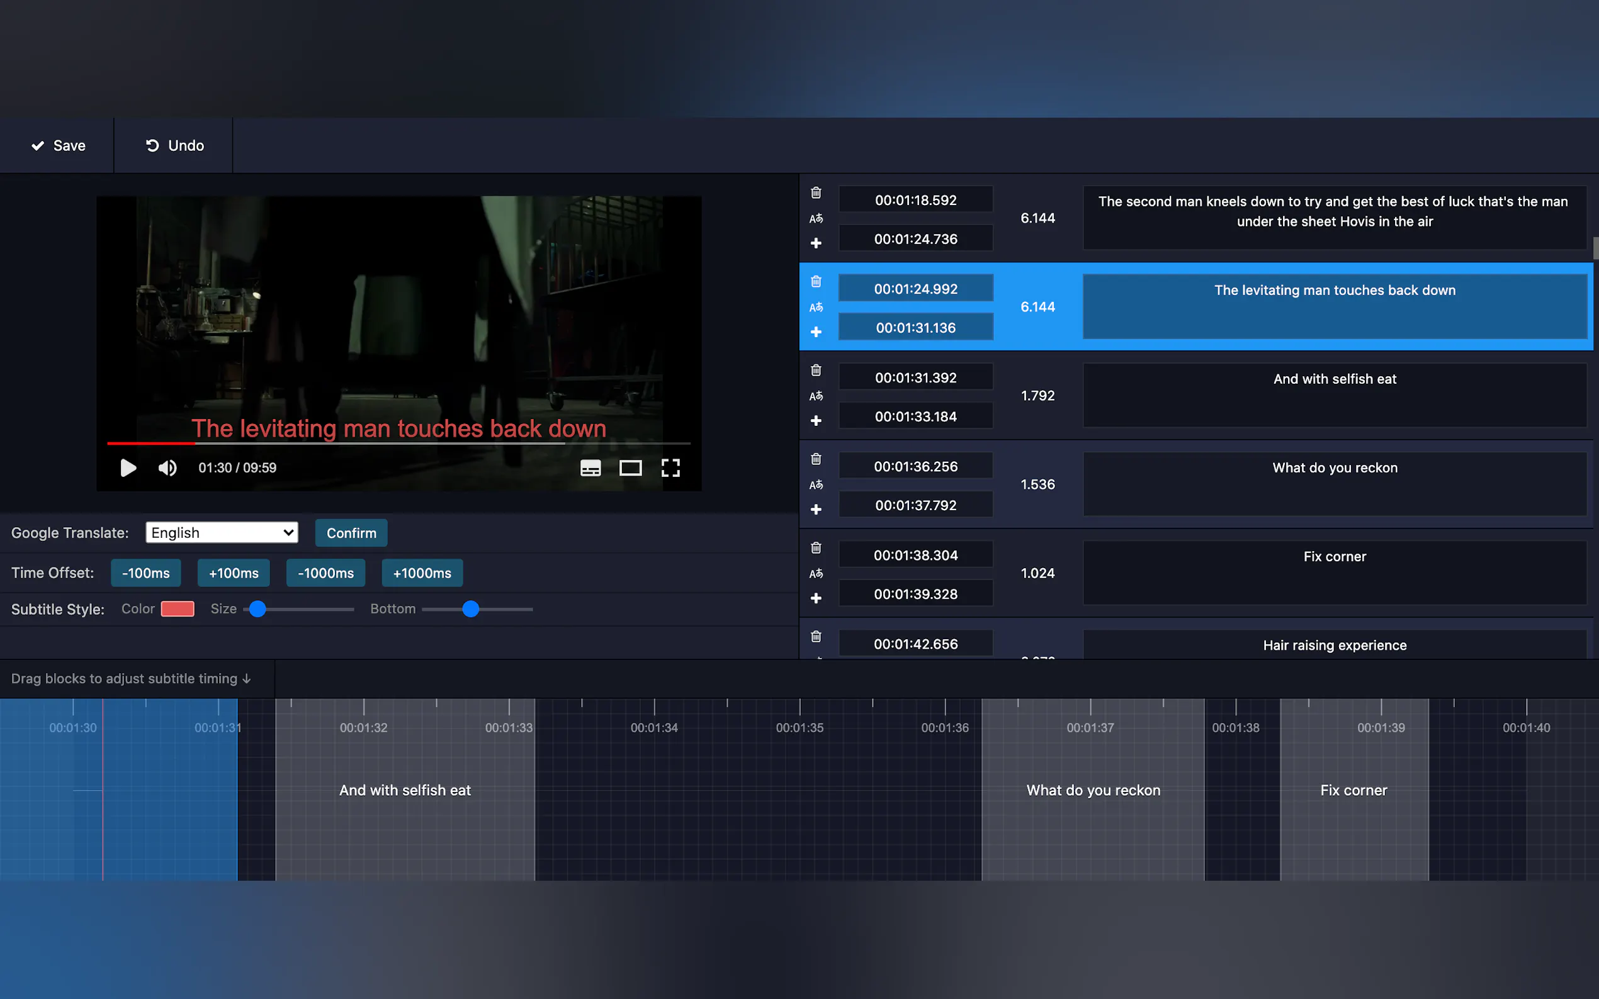Open the Google Translate language dropdown
Screen dimensions: 1599x999
click(x=222, y=533)
